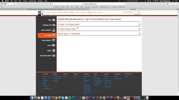Open macOS Spotlight search icon

(173, 1)
